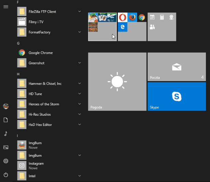This screenshot has width=210, height=182.
Task: Launch Chrome from the browsers tile folder
Action: tap(142, 17)
